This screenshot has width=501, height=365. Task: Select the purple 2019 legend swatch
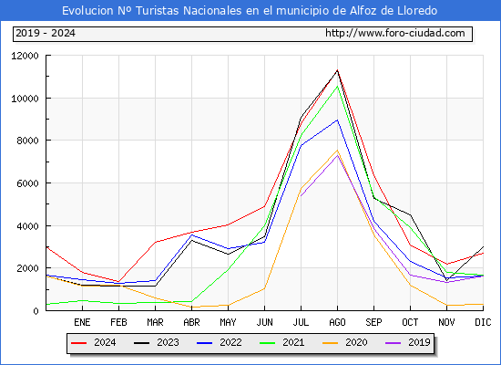394,343
